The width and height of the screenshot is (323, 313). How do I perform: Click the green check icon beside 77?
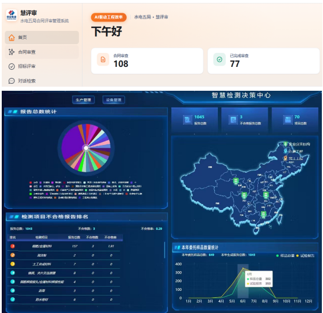pos(220,59)
